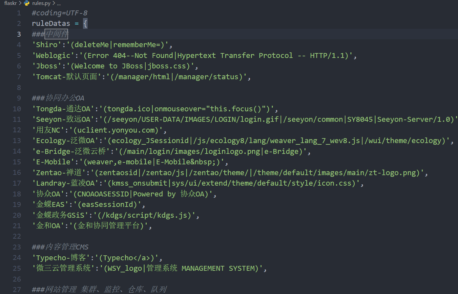Click the Python file icon in breadcrumb
This screenshot has height=294, width=458.
coord(27,3)
